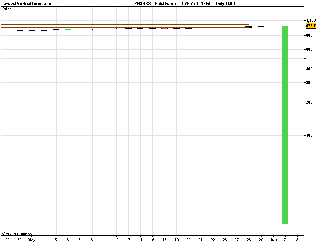Click the date label 27 on the axis
Viewport: 322px width, 250px height.
point(236,240)
